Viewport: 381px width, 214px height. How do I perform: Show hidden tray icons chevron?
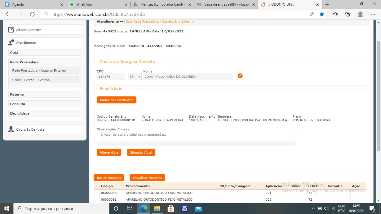313,208
